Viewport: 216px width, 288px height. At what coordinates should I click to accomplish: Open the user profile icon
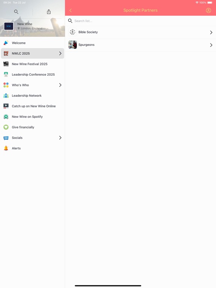point(208,10)
